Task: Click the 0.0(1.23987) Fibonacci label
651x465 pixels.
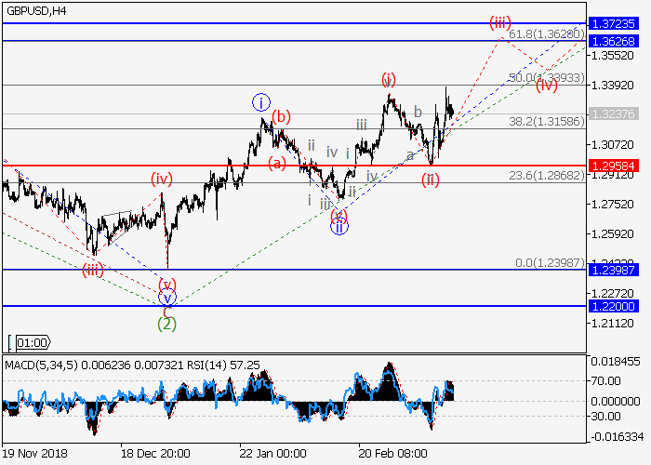Action: click(x=551, y=263)
